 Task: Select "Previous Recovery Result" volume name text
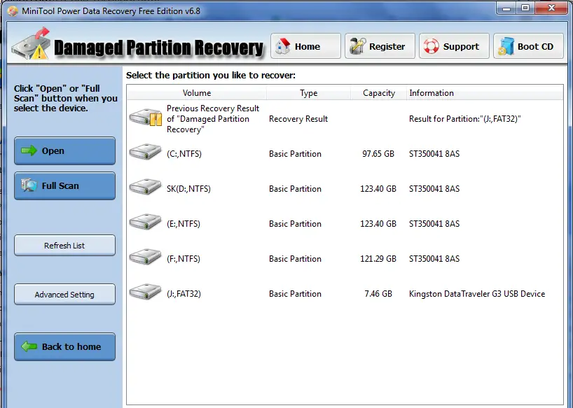tap(213, 119)
